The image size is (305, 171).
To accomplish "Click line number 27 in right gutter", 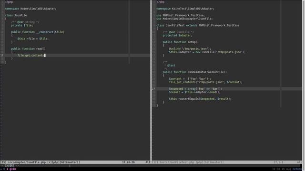I will coord(153,89).
